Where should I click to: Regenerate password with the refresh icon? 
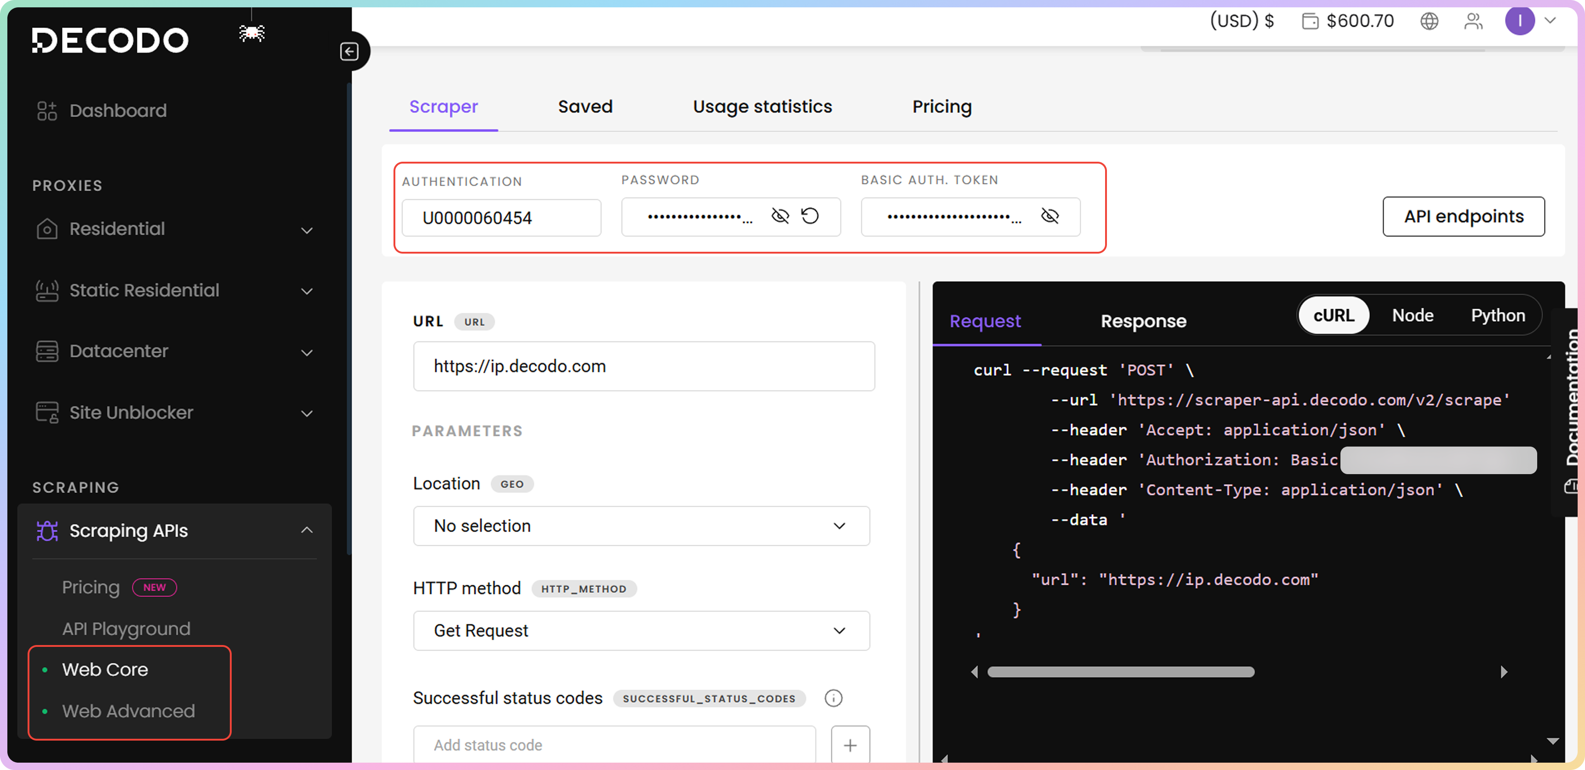click(810, 216)
